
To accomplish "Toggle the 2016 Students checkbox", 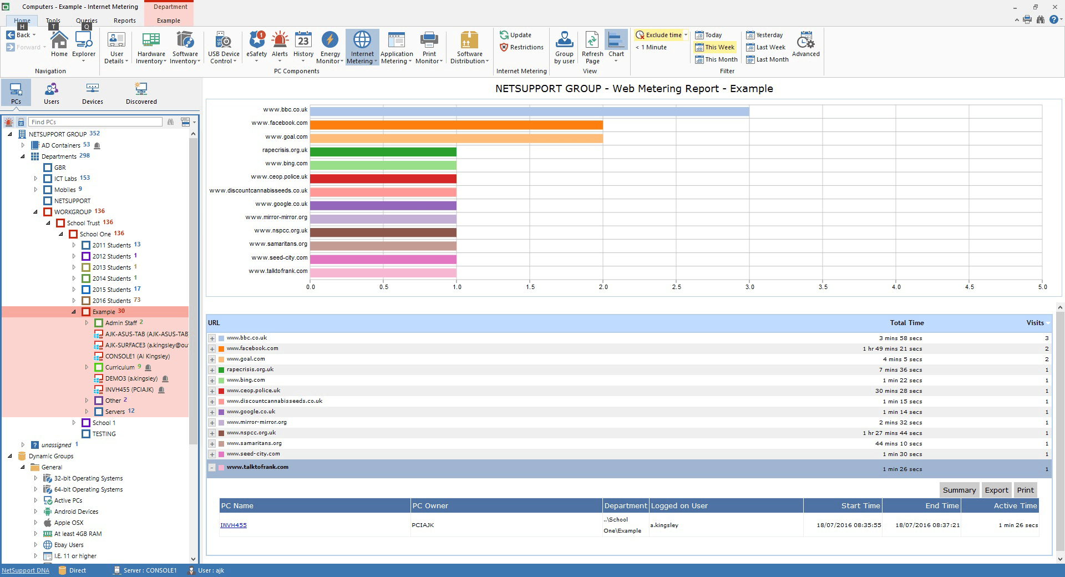I will click(86, 300).
